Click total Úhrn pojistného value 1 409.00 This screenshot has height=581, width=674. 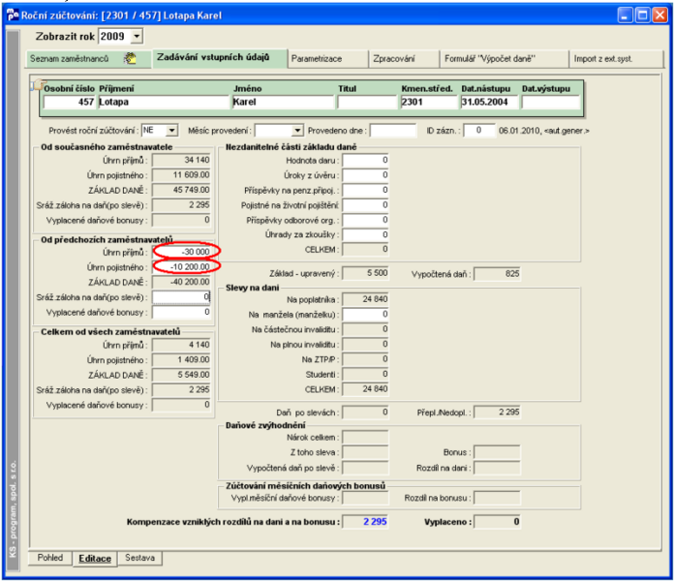(182, 359)
